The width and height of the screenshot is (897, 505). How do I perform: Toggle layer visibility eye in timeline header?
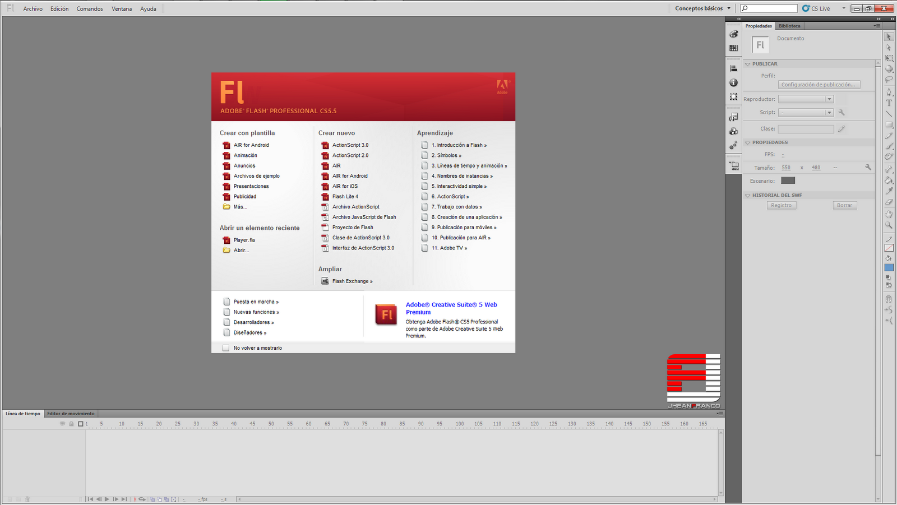point(62,424)
